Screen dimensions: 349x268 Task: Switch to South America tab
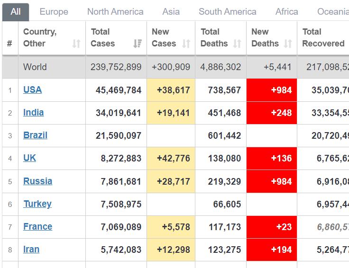pos(227,12)
